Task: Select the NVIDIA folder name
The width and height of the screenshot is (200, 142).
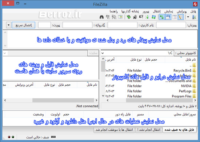Action: click(186, 86)
